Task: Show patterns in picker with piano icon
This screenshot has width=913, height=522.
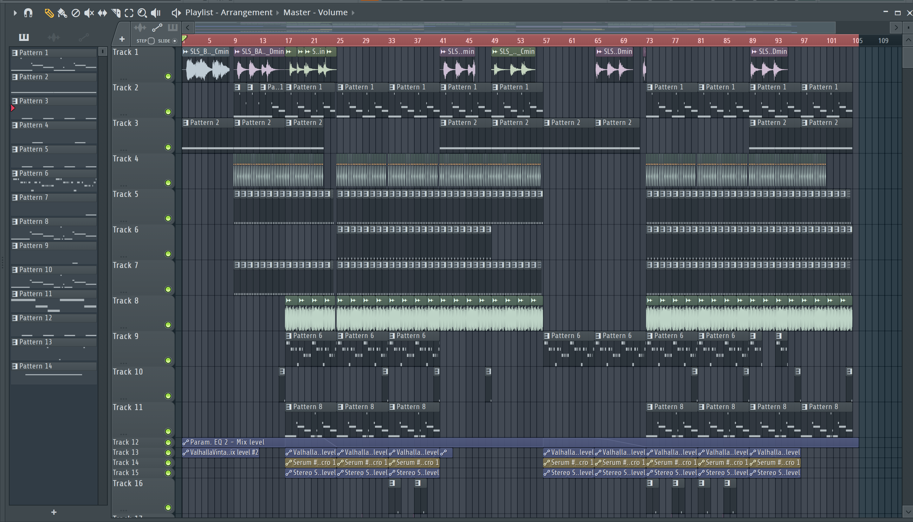Action: pos(24,37)
